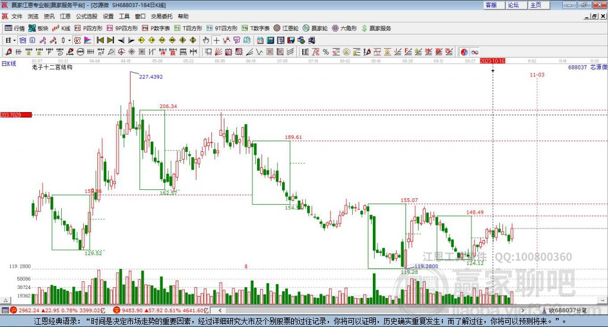Image resolution: width=608 pixels, height=327 pixels.
Task: Open the T数字表 number table
Action: click(x=255, y=28)
